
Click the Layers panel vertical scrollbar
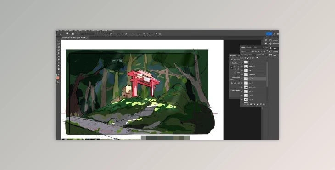[x=267, y=74]
